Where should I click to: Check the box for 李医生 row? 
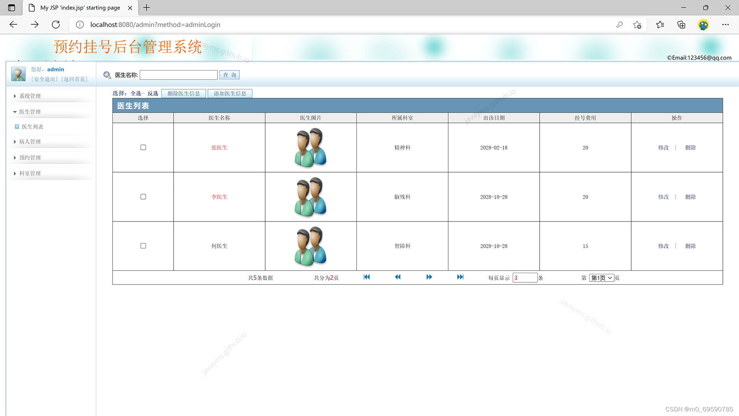point(143,197)
